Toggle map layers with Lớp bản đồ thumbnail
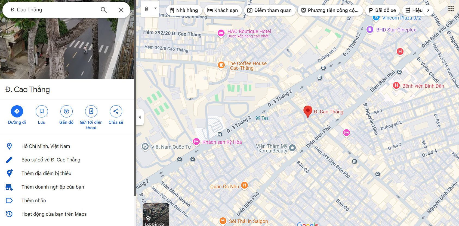459x226 pixels. click(x=156, y=215)
